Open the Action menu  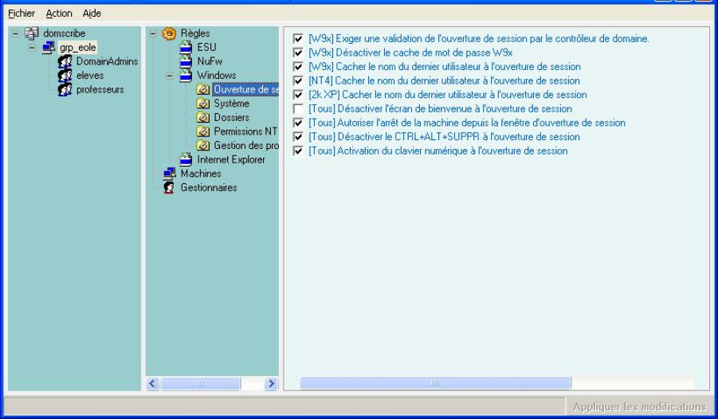tap(59, 14)
